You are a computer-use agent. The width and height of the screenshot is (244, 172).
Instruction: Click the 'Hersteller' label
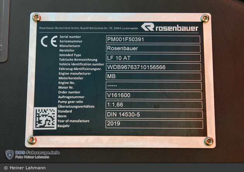pyautogui.click(x=67, y=50)
